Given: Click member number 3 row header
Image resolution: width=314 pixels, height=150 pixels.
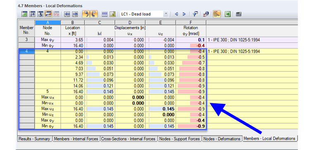Looking at the screenshot, I should click(x=26, y=40).
